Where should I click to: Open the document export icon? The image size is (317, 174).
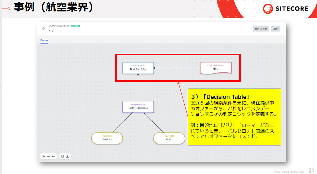click(63, 156)
